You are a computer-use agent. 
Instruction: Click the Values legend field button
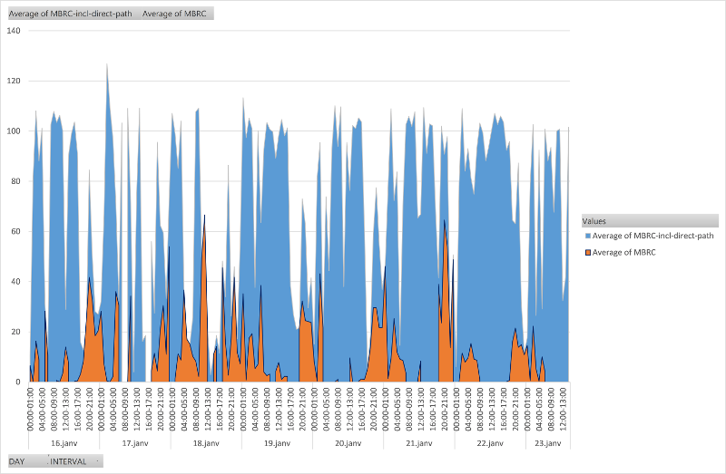pos(650,220)
